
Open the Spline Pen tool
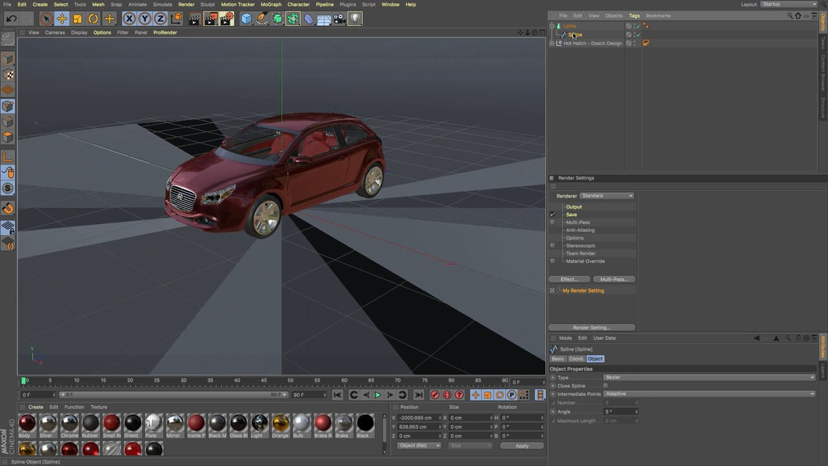[x=262, y=19]
